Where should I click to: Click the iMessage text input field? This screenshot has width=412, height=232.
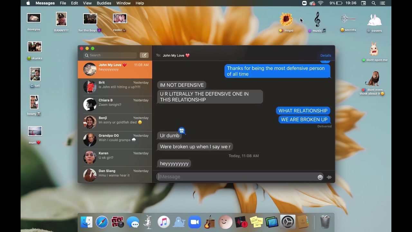(237, 177)
